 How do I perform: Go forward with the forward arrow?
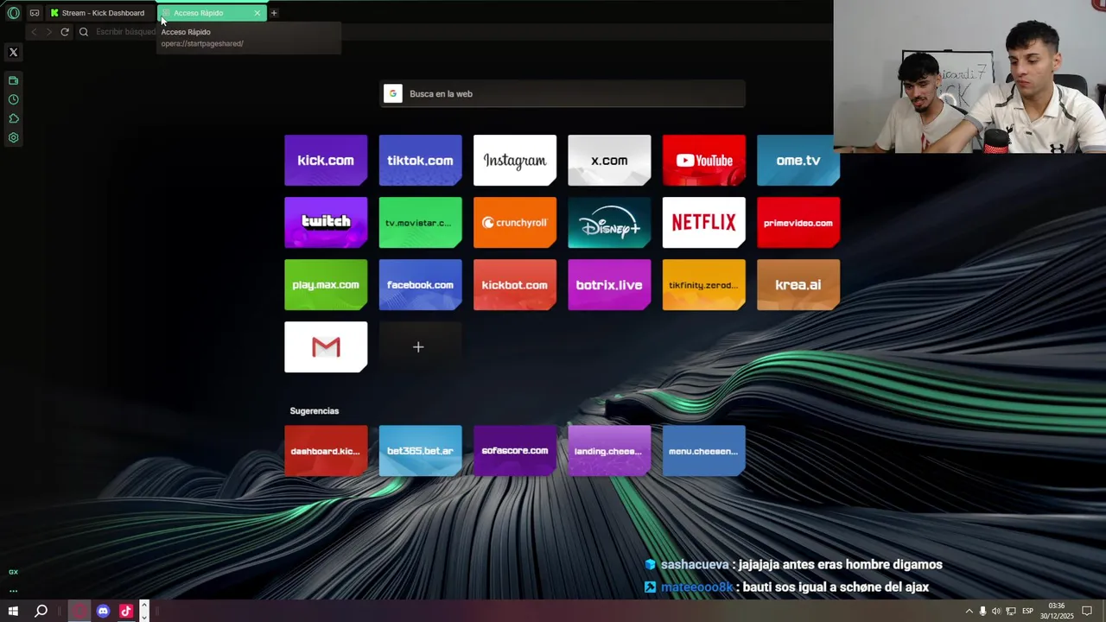(x=48, y=32)
